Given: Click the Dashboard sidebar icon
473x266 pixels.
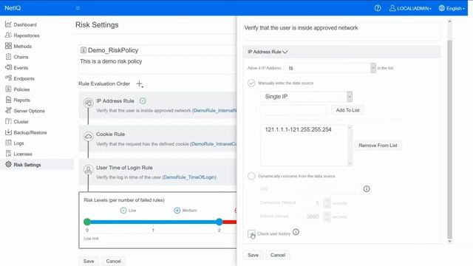Looking at the screenshot, I should point(8,24).
